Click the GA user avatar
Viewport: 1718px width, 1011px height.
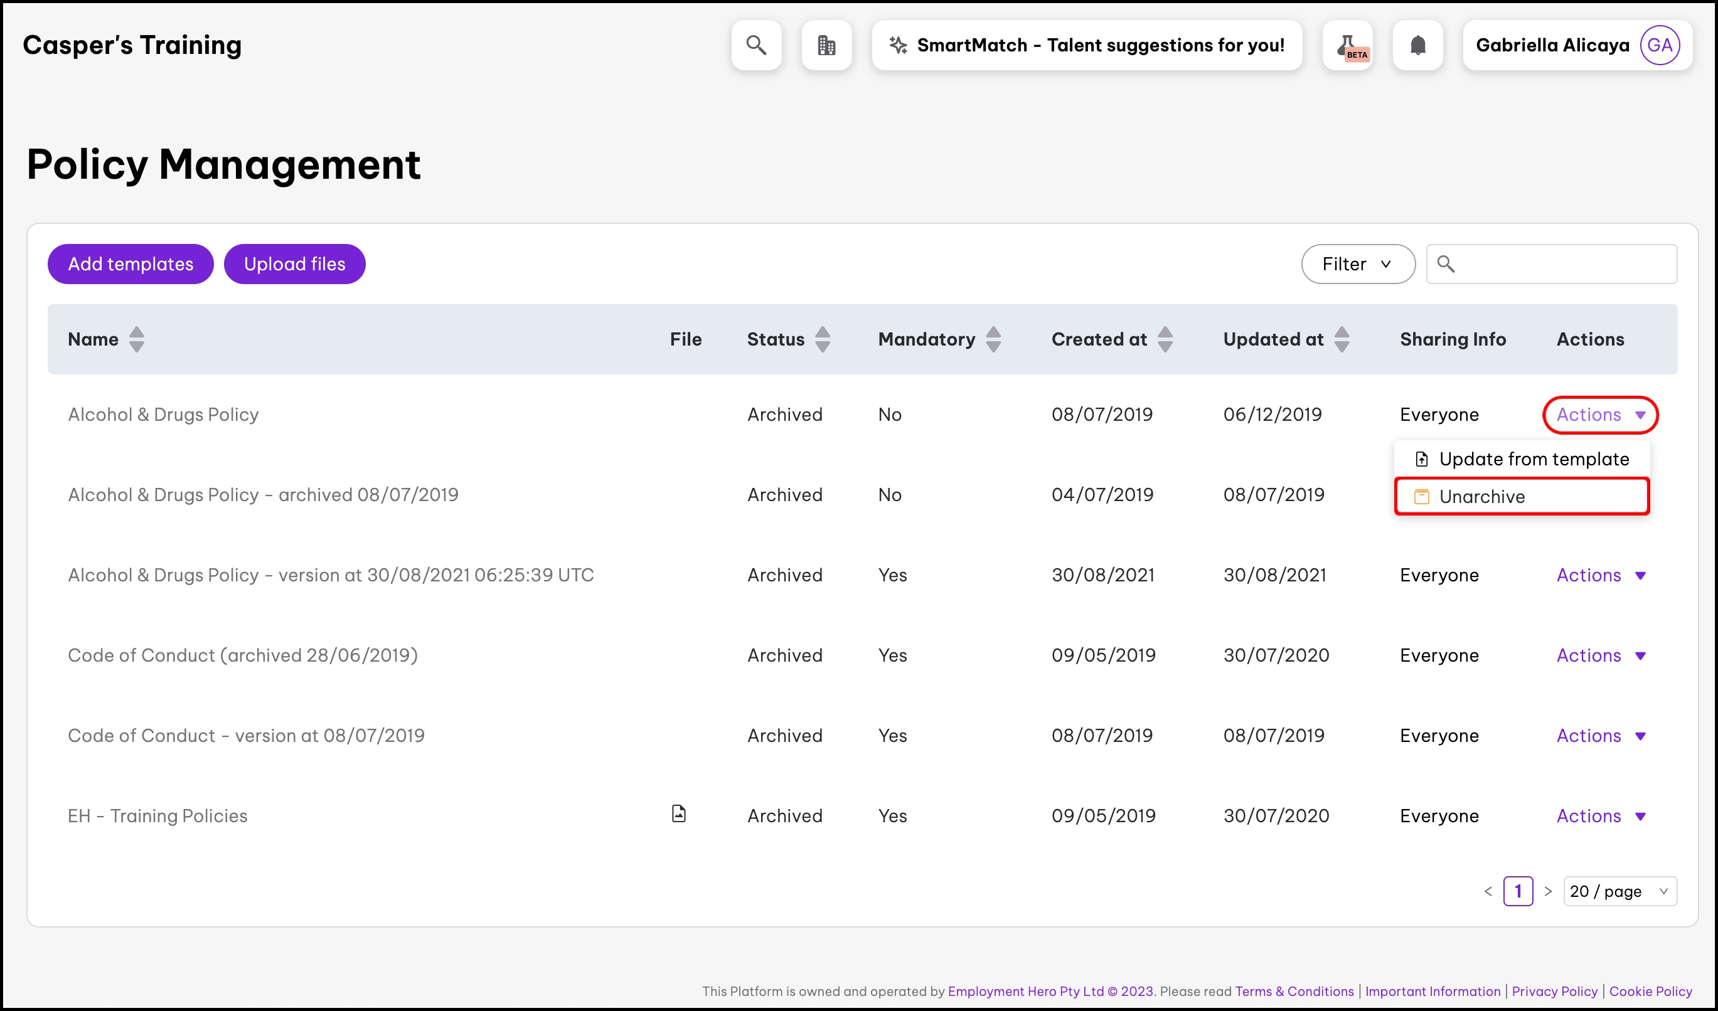point(1658,45)
